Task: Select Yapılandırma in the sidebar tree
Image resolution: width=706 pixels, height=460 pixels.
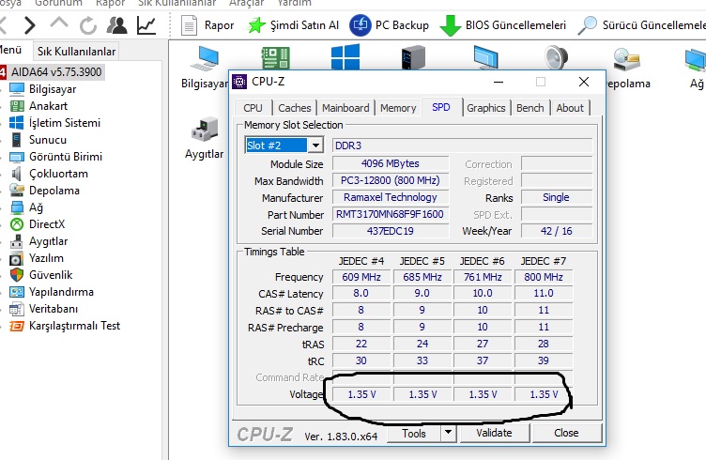Action: click(61, 292)
